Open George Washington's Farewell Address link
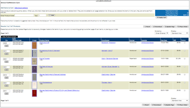Screen dimensions: 190x108 pos(52,75)
